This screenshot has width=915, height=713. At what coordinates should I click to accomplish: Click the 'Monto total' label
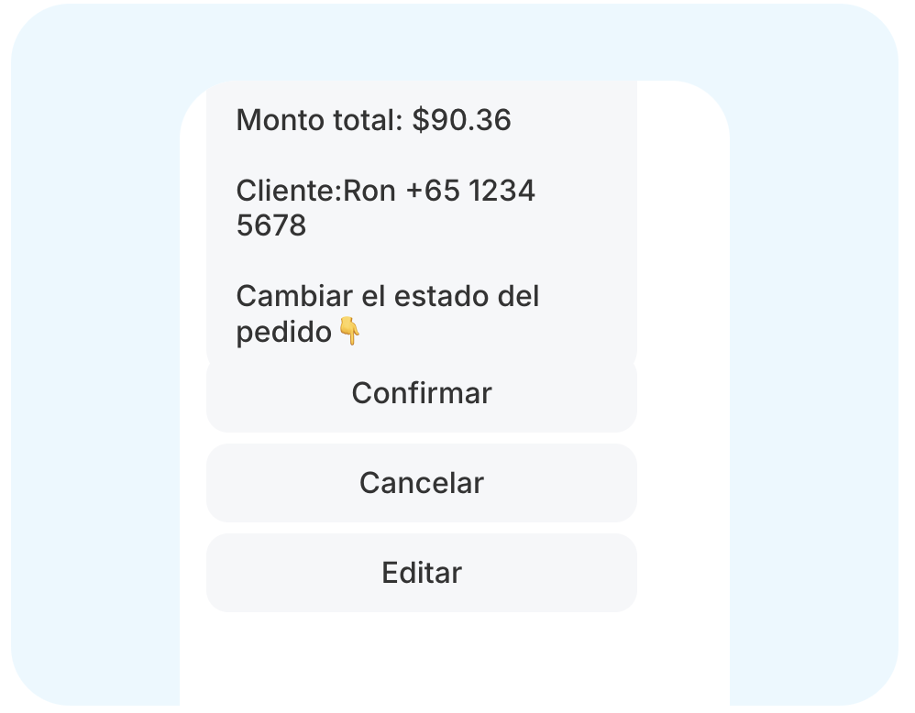[x=319, y=120]
